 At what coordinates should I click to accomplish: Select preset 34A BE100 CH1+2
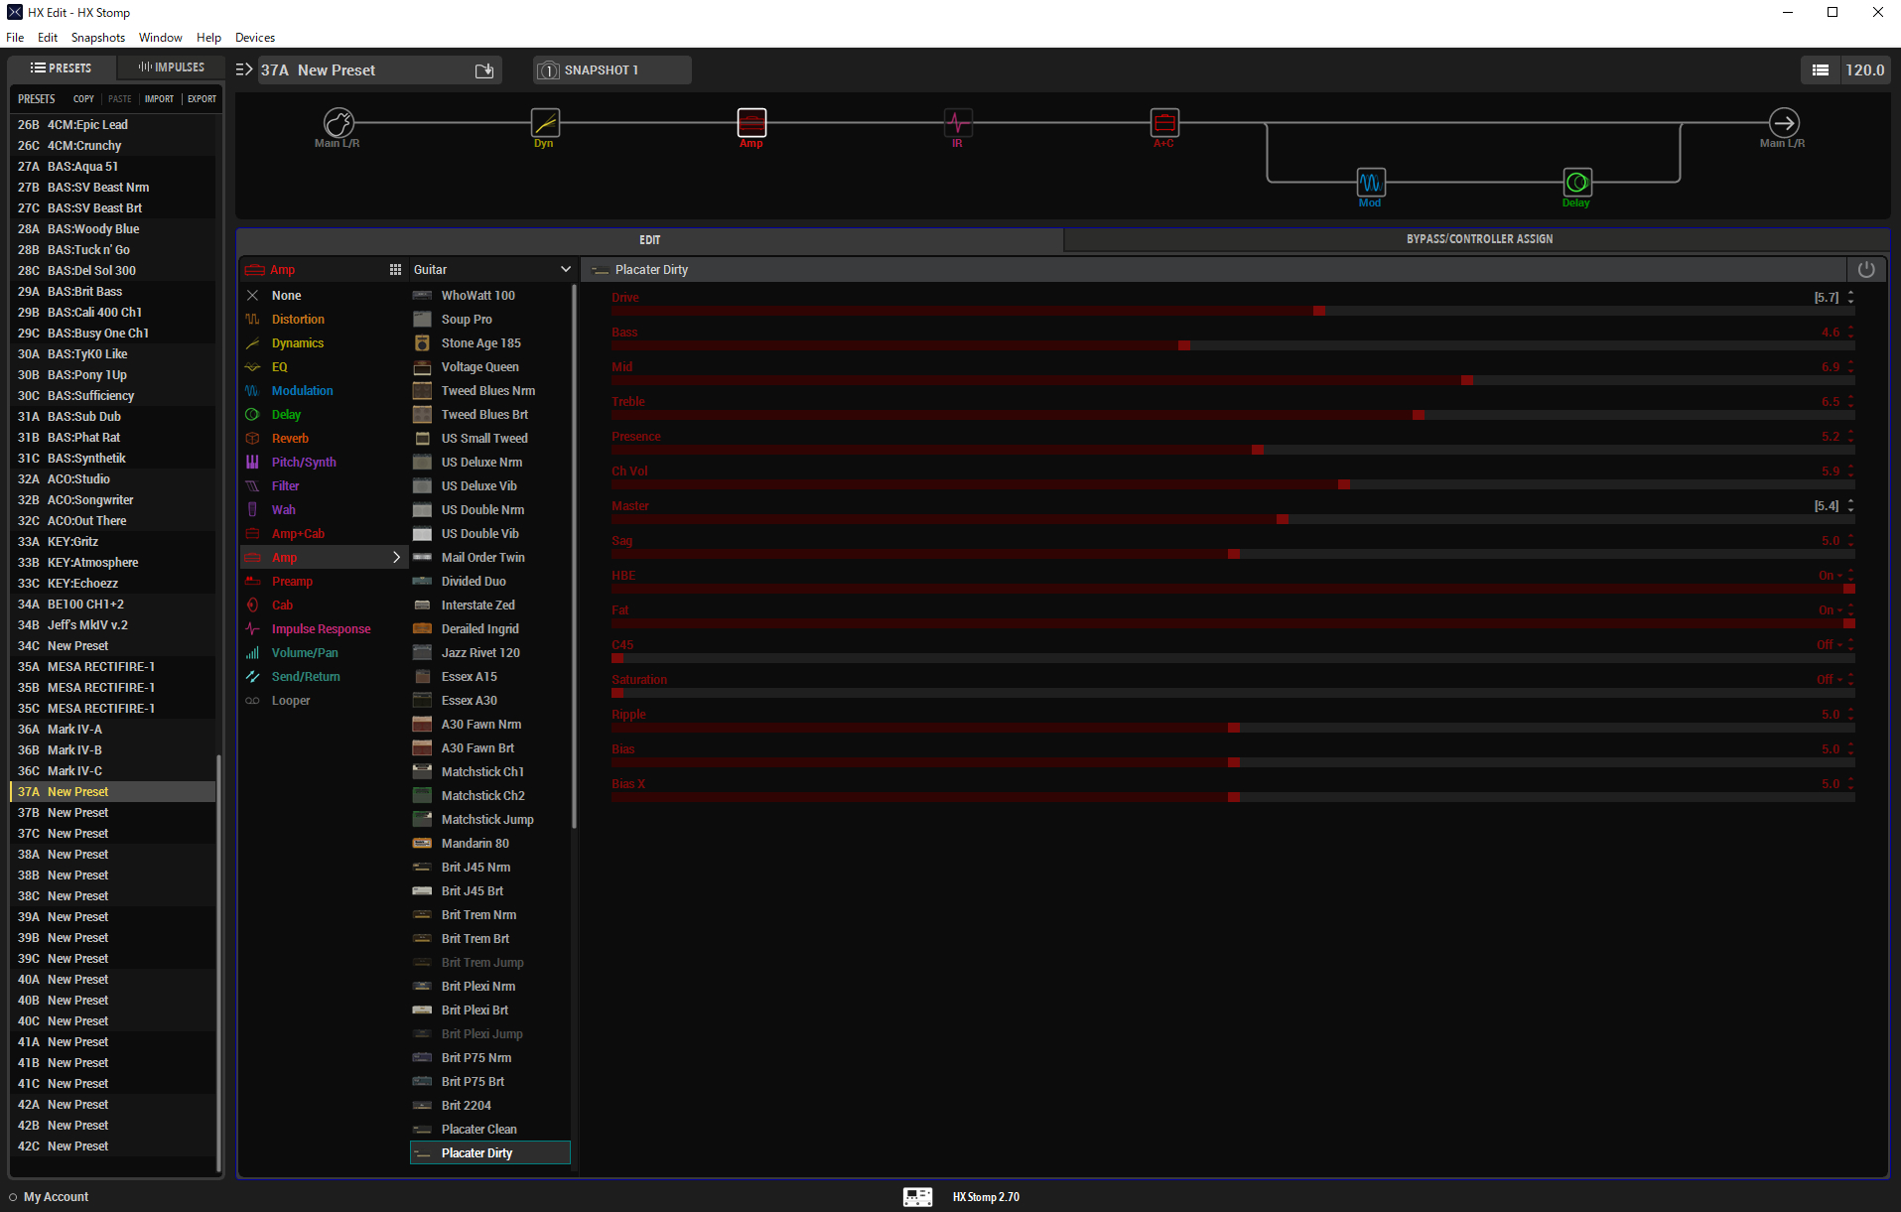[112, 605]
